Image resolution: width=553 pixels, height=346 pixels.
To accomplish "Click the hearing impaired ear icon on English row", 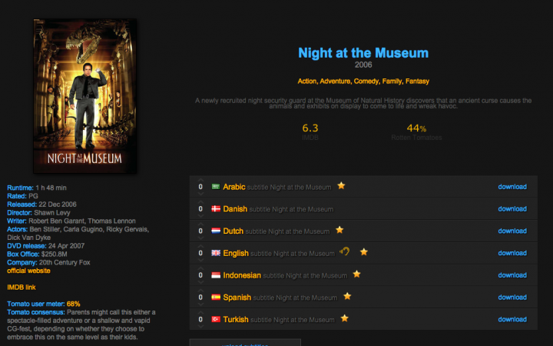I will (344, 251).
